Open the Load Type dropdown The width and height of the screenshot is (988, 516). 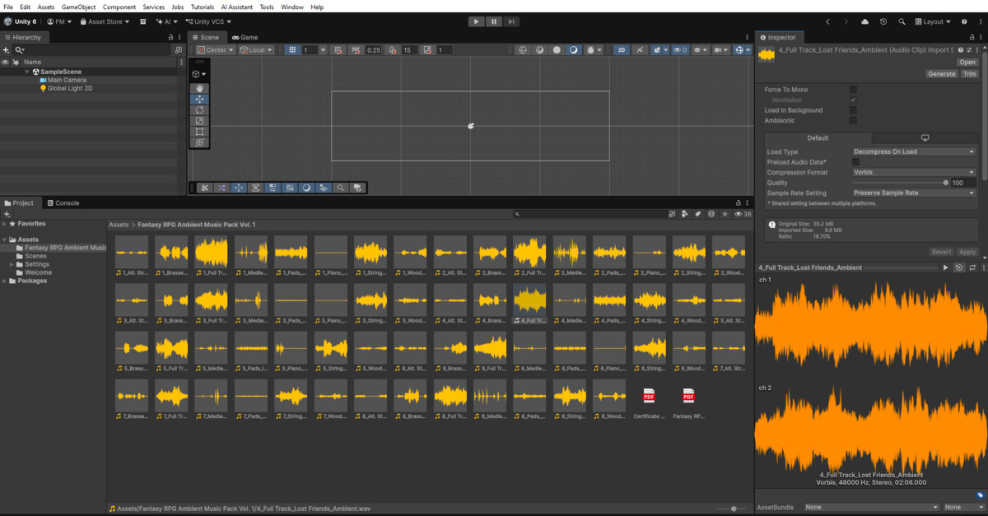914,151
